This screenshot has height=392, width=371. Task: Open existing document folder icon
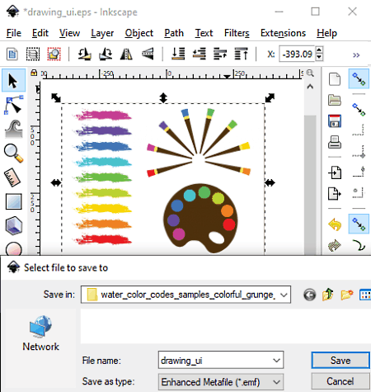click(x=335, y=100)
